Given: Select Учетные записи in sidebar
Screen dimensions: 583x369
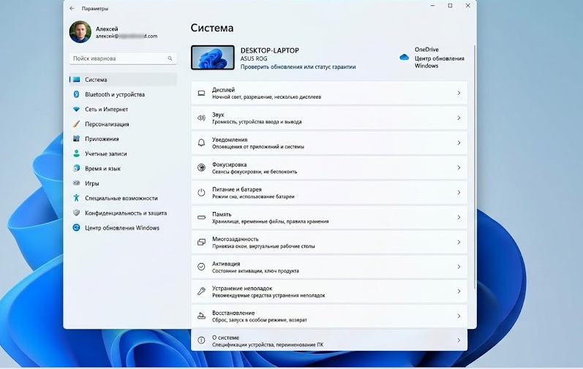Looking at the screenshot, I should 123,153.
